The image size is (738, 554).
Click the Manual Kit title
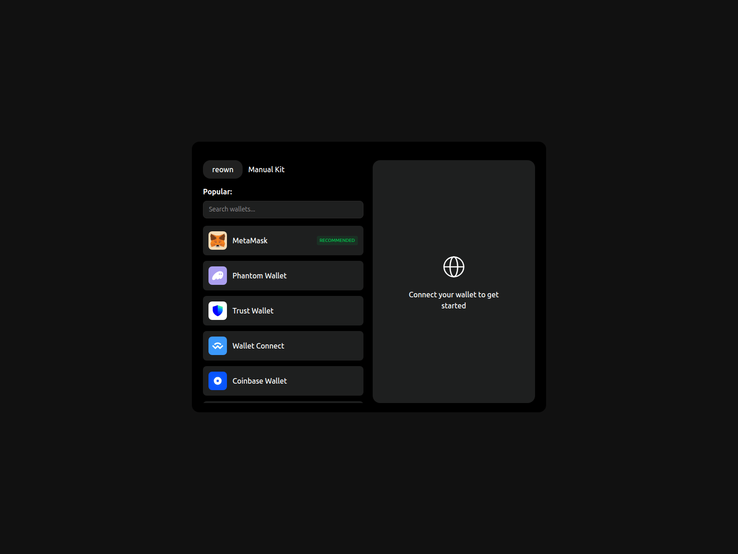tap(266, 169)
